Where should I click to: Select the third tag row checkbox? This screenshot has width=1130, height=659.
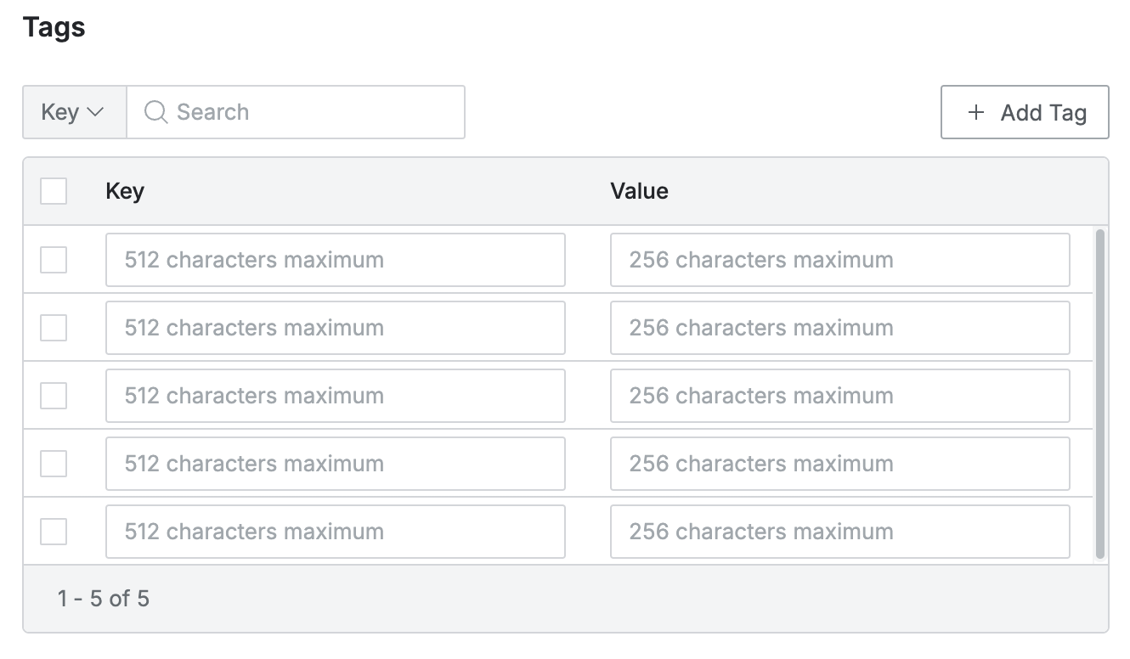(54, 396)
